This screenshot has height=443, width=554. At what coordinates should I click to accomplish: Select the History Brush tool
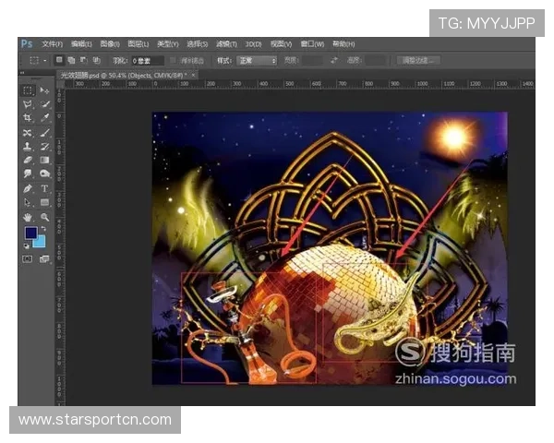44,146
